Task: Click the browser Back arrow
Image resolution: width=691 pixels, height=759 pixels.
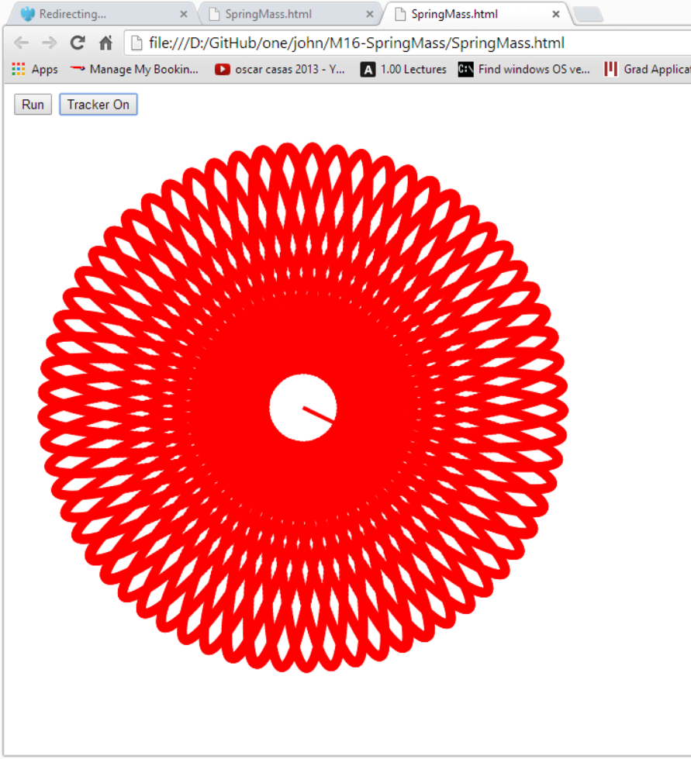Action: coord(22,43)
